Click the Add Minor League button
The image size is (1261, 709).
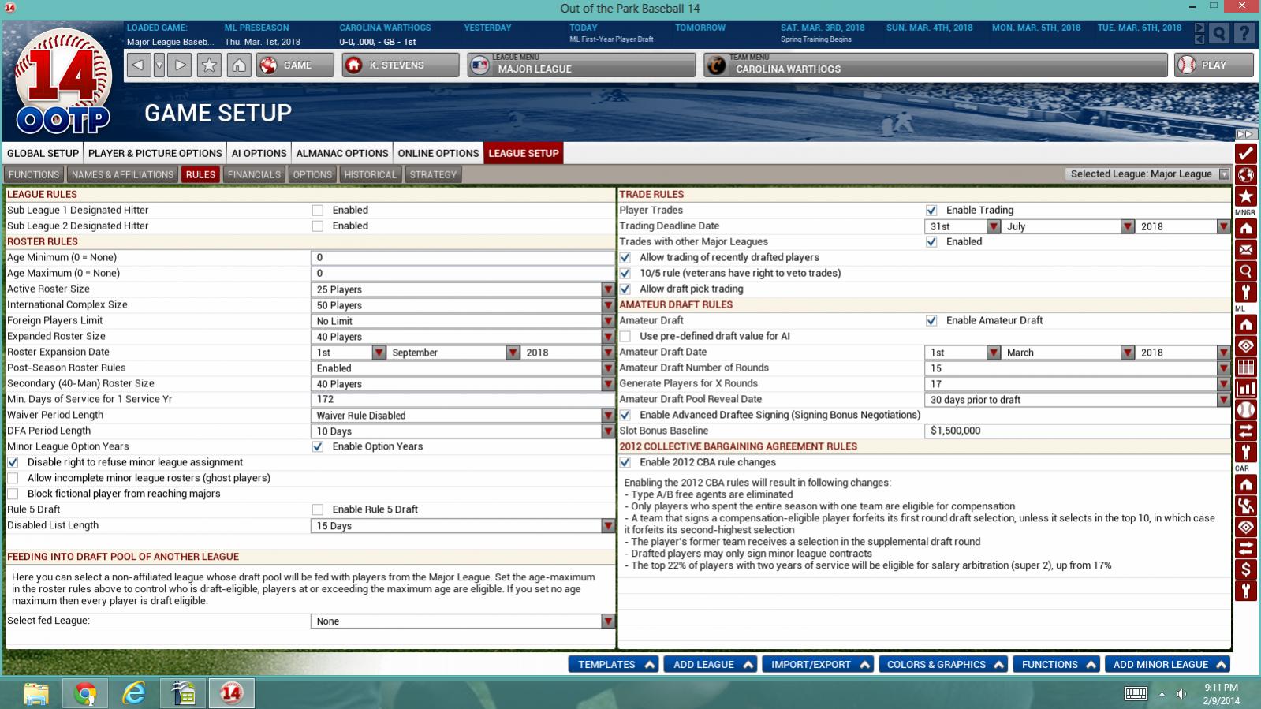(x=1167, y=664)
